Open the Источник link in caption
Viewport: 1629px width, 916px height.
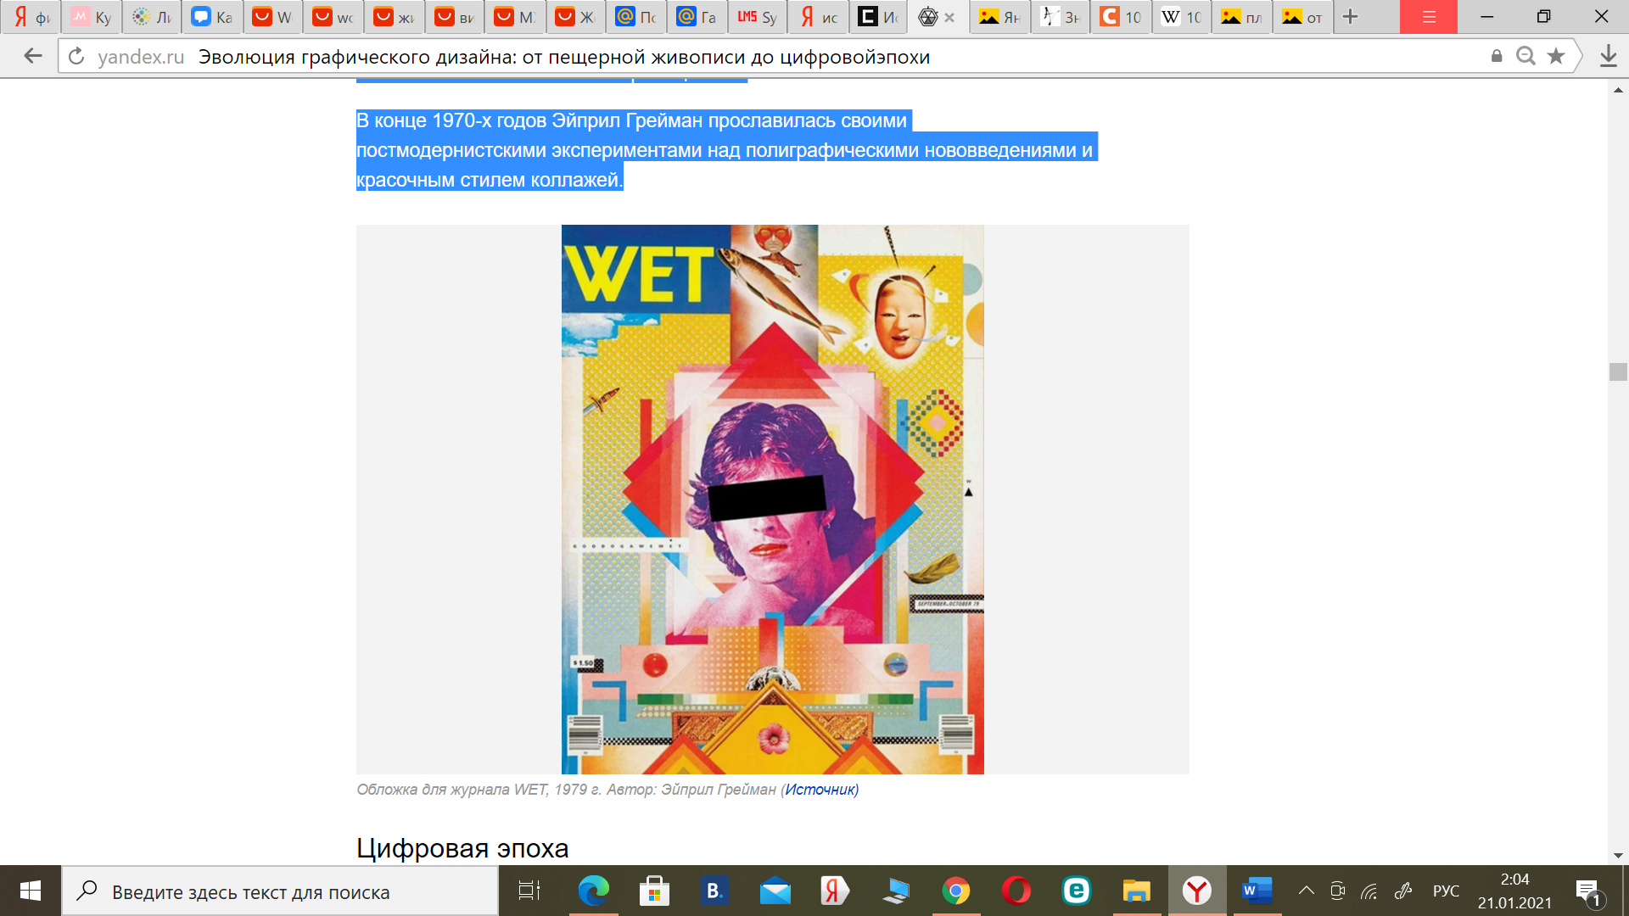[x=820, y=790]
